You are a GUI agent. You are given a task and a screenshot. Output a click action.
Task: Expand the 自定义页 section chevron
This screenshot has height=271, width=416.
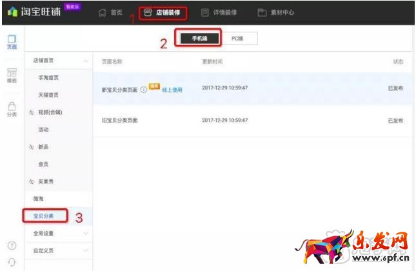[x=86, y=250]
